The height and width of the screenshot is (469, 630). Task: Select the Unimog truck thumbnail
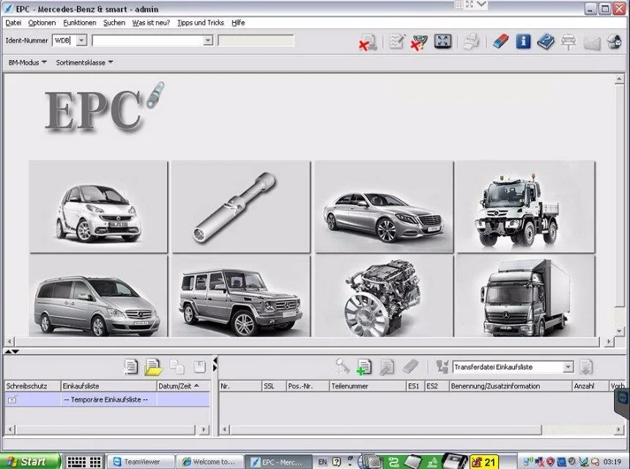click(x=525, y=207)
